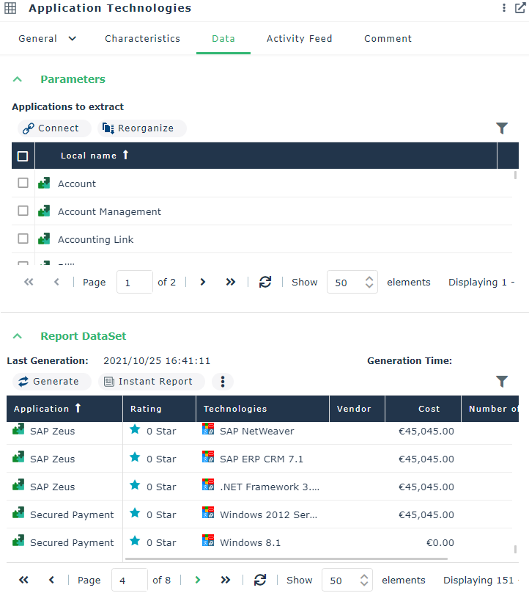Refresh the Report DataSet table
529x593 pixels.
tap(260, 580)
